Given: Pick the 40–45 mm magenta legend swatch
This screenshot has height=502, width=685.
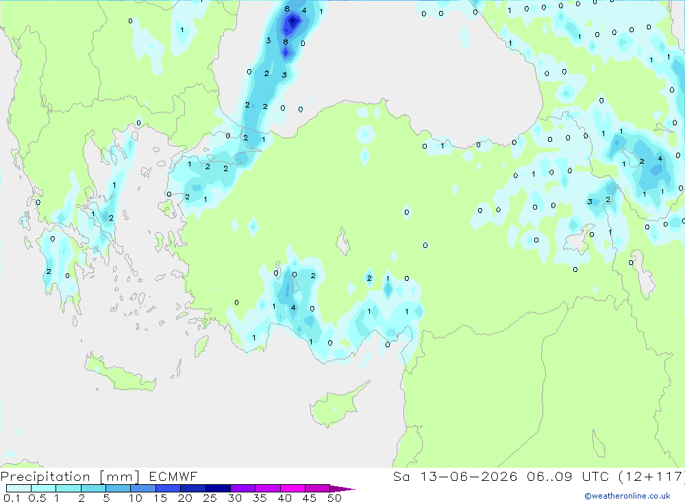Looking at the screenshot, I should [292, 488].
